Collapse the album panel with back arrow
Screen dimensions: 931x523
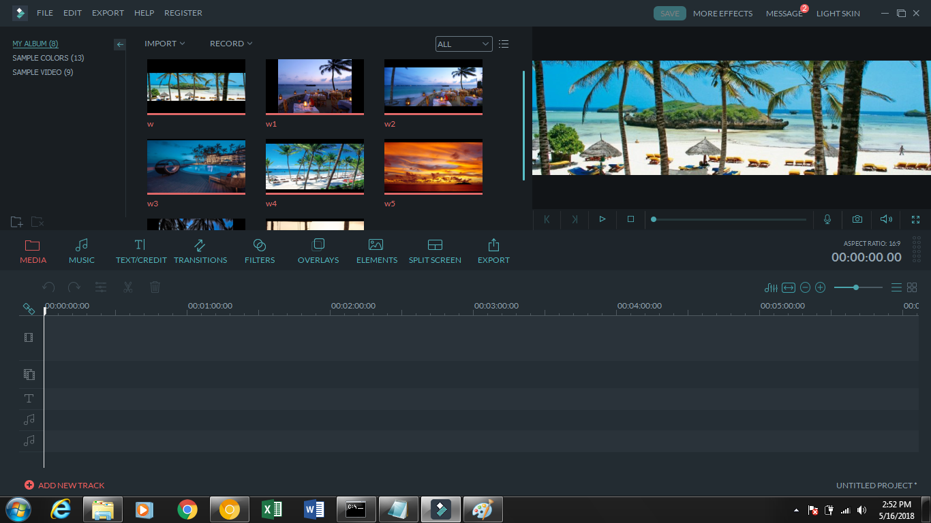[x=120, y=44]
